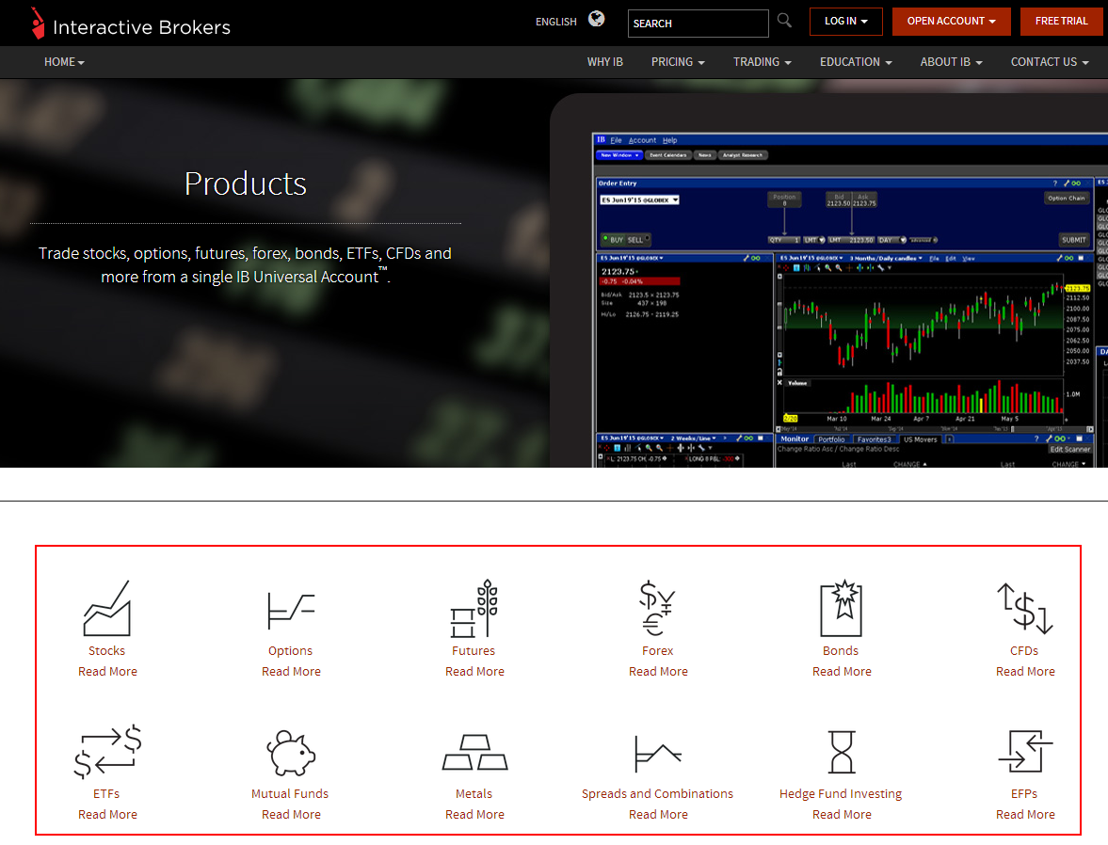The image size is (1108, 845).
Task: Click the Bonds certificate icon
Action: [841, 609]
